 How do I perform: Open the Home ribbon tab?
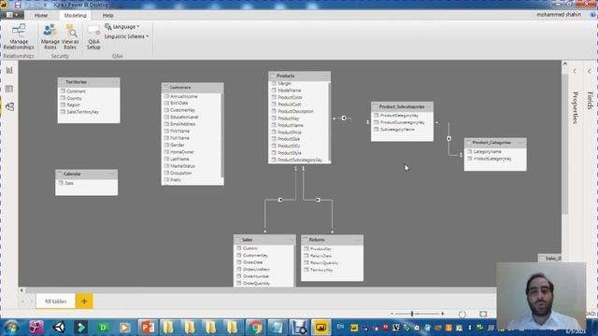click(41, 15)
